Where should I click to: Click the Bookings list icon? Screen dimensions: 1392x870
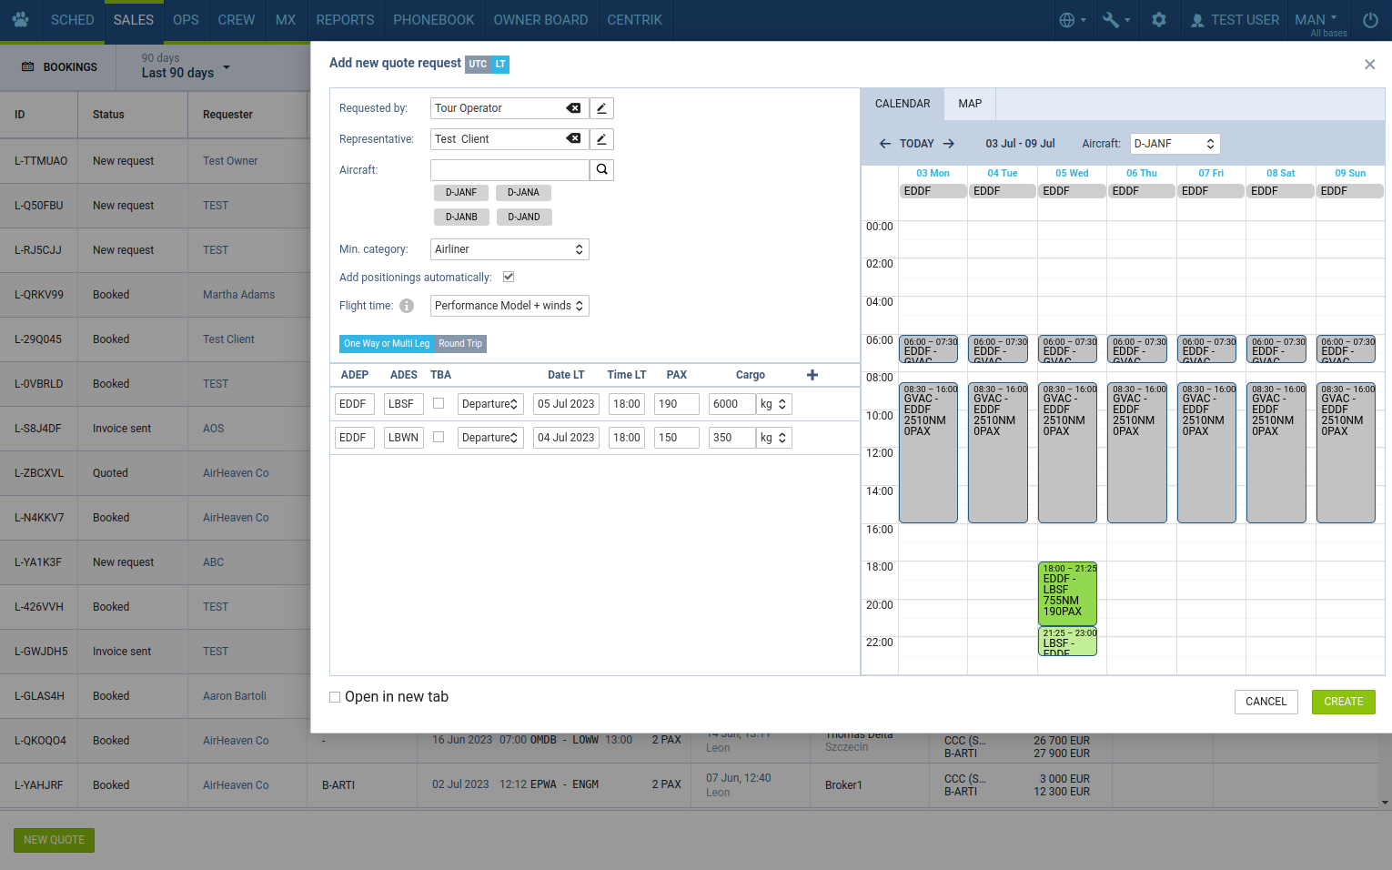coord(27,67)
